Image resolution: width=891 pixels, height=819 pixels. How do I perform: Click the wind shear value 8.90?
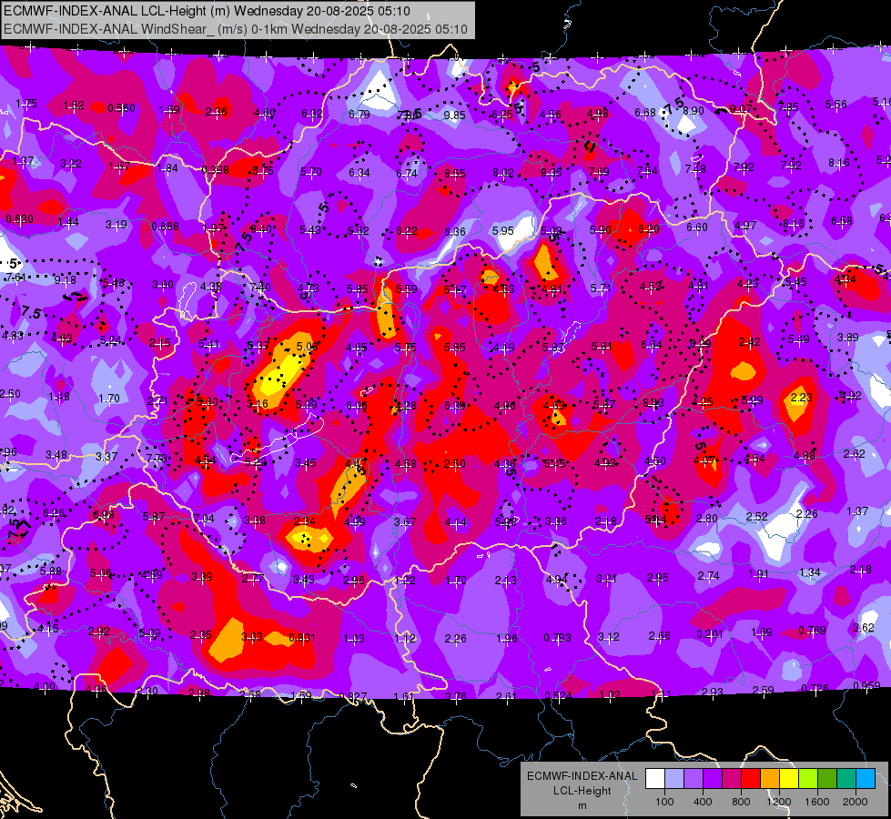pos(694,111)
